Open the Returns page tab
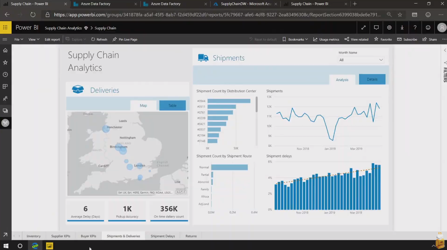This screenshot has height=250, width=447. tap(191, 236)
